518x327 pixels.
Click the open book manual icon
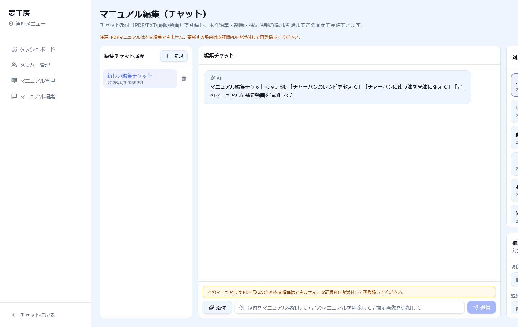coord(14,80)
